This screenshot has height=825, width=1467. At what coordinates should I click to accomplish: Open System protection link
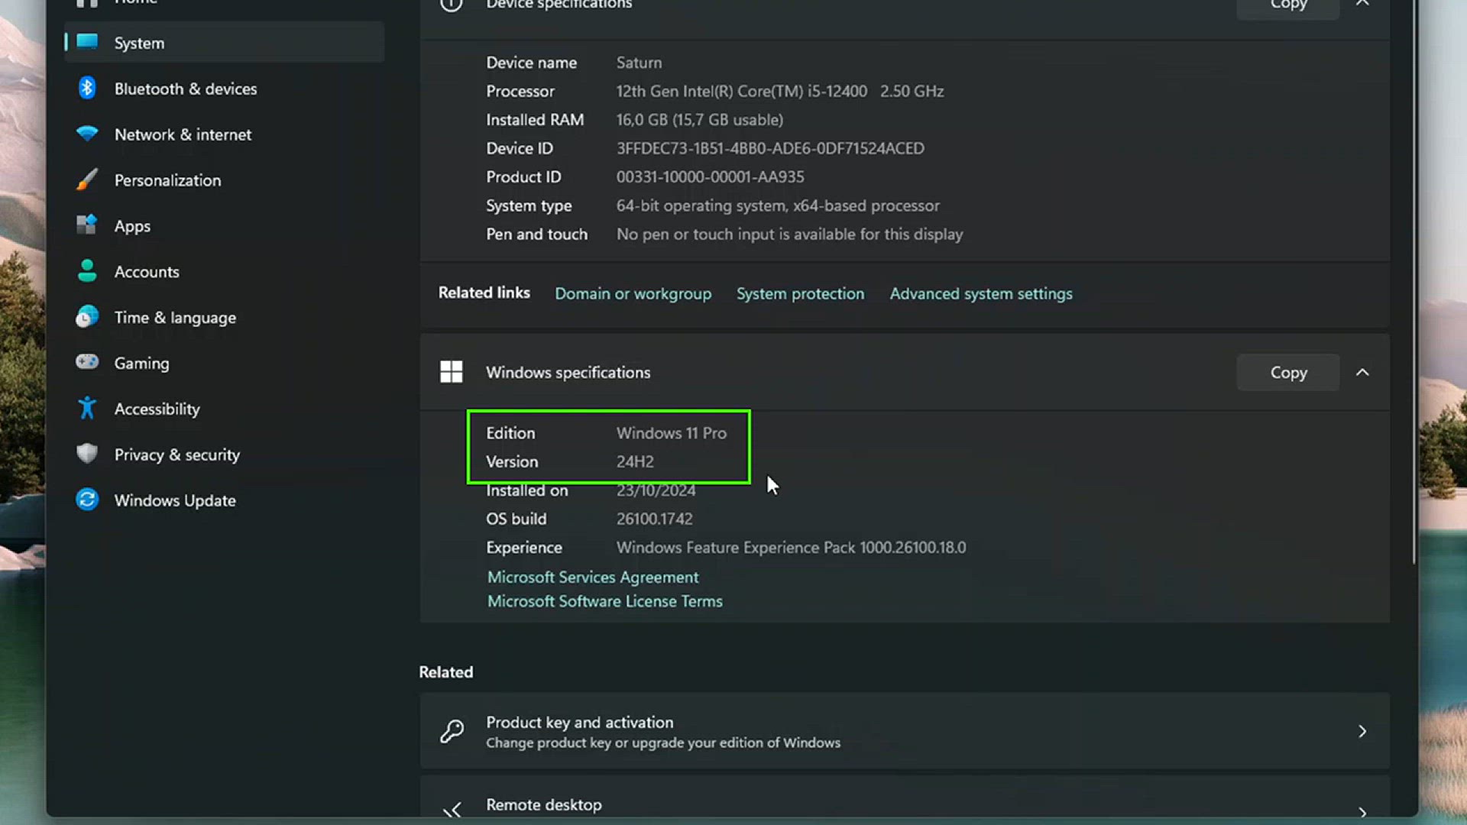click(800, 293)
